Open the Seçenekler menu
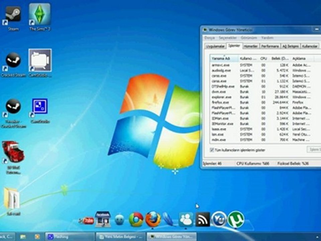This screenshot has width=321, height=241. coord(228,38)
